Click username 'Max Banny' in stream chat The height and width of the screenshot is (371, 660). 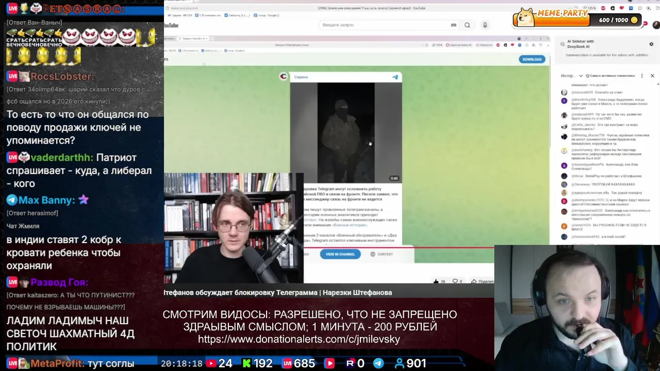(x=47, y=200)
